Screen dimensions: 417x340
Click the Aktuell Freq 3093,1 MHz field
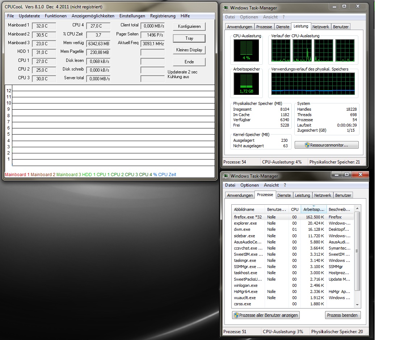pyautogui.click(x=153, y=44)
